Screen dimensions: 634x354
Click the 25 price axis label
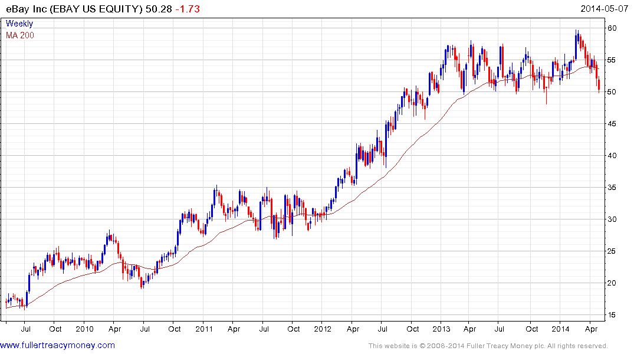612,251
